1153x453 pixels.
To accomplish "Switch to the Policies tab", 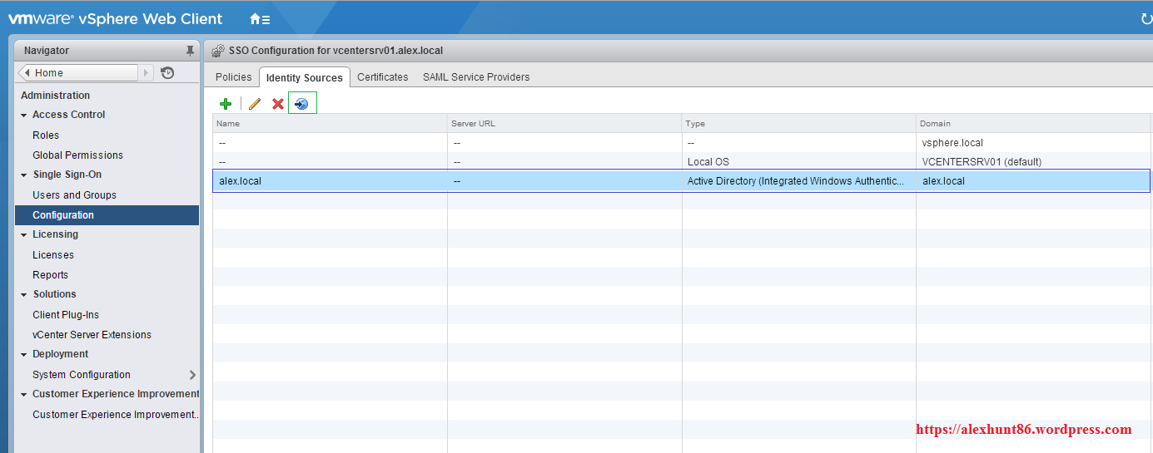I will click(x=233, y=77).
